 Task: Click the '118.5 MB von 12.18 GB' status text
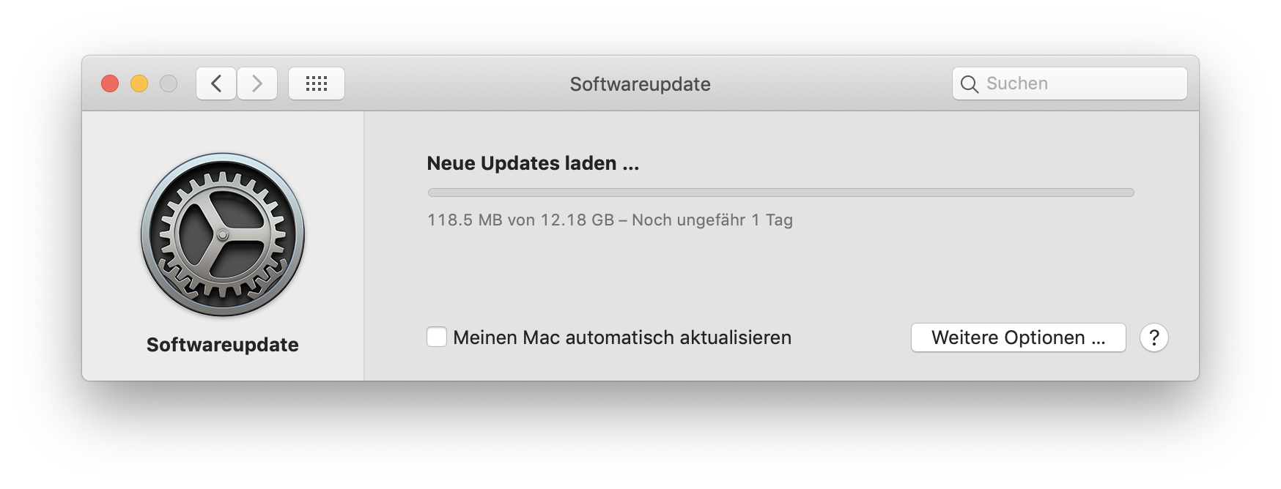(521, 220)
